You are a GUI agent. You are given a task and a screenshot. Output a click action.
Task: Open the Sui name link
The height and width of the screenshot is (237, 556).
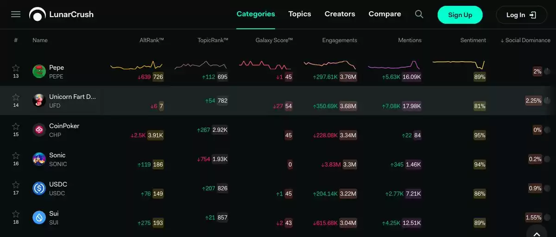point(54,214)
